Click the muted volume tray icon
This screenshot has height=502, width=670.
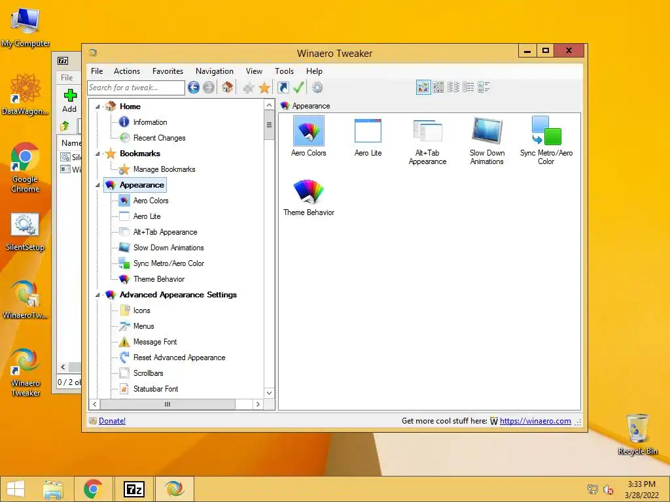tap(608, 490)
